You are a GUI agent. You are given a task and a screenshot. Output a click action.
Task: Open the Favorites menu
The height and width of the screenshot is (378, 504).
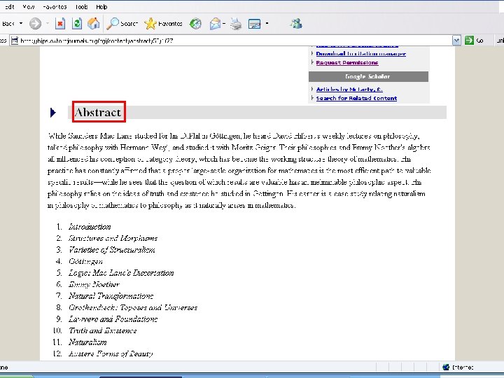click(x=55, y=7)
